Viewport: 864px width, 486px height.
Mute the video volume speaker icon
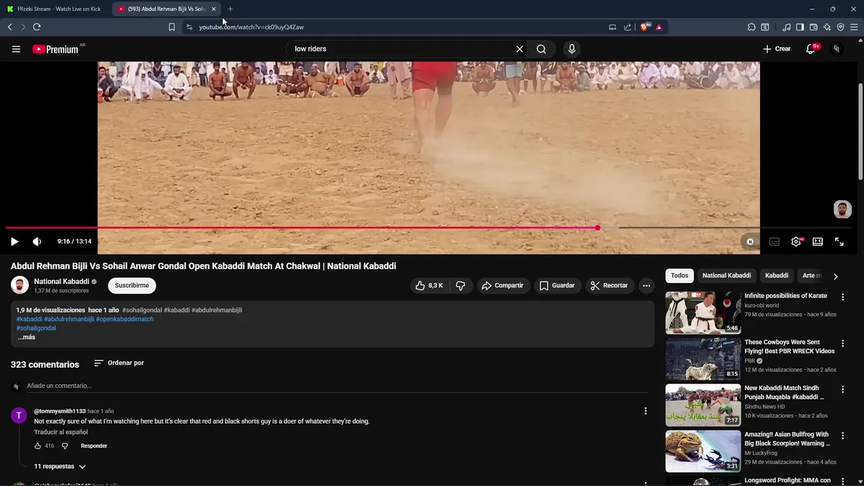pyautogui.click(x=37, y=242)
